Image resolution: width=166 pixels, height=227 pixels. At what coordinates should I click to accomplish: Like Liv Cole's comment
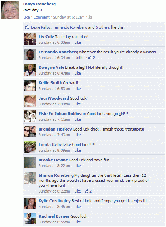pos(78,42)
